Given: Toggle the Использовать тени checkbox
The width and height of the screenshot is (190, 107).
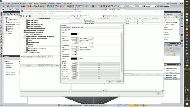Looking at the screenshot, I should click(80, 50).
